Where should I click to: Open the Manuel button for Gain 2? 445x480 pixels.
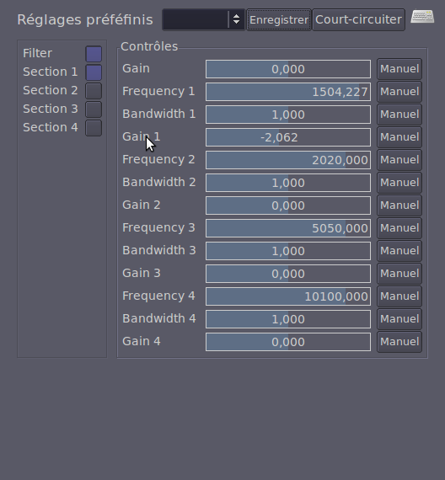click(399, 205)
